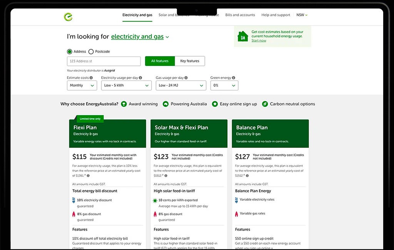Click the Carbon neutral options leaf icon
Image resolution: width=394 pixels, height=250 pixels.
265,104
